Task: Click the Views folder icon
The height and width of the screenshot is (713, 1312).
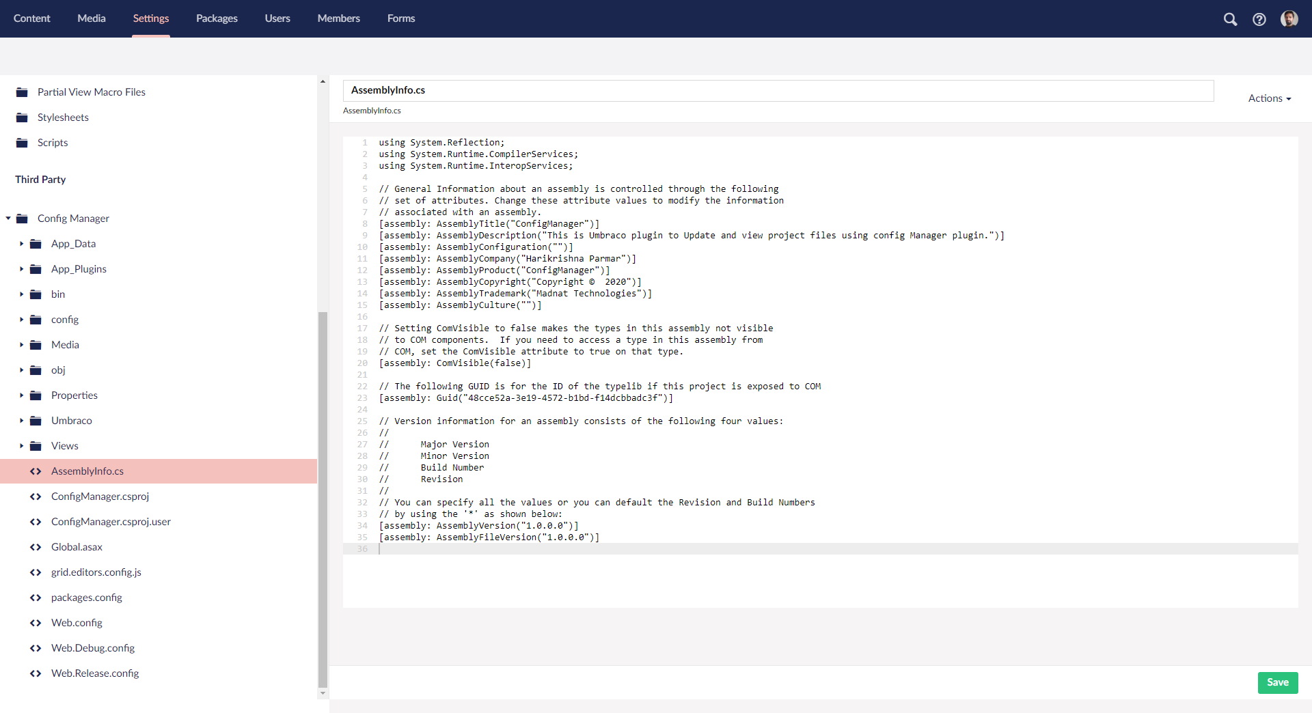Action: point(36,446)
